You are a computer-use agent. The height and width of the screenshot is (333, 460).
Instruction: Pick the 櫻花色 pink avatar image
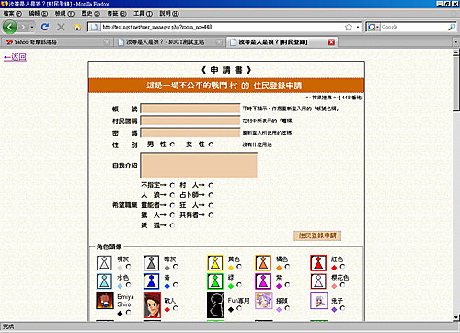click(318, 281)
